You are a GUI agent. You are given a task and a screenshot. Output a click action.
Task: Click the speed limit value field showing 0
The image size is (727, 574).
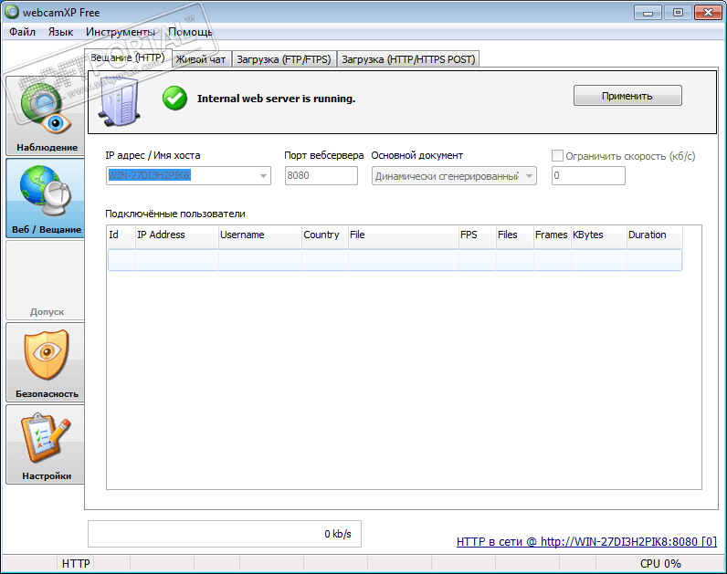(588, 175)
